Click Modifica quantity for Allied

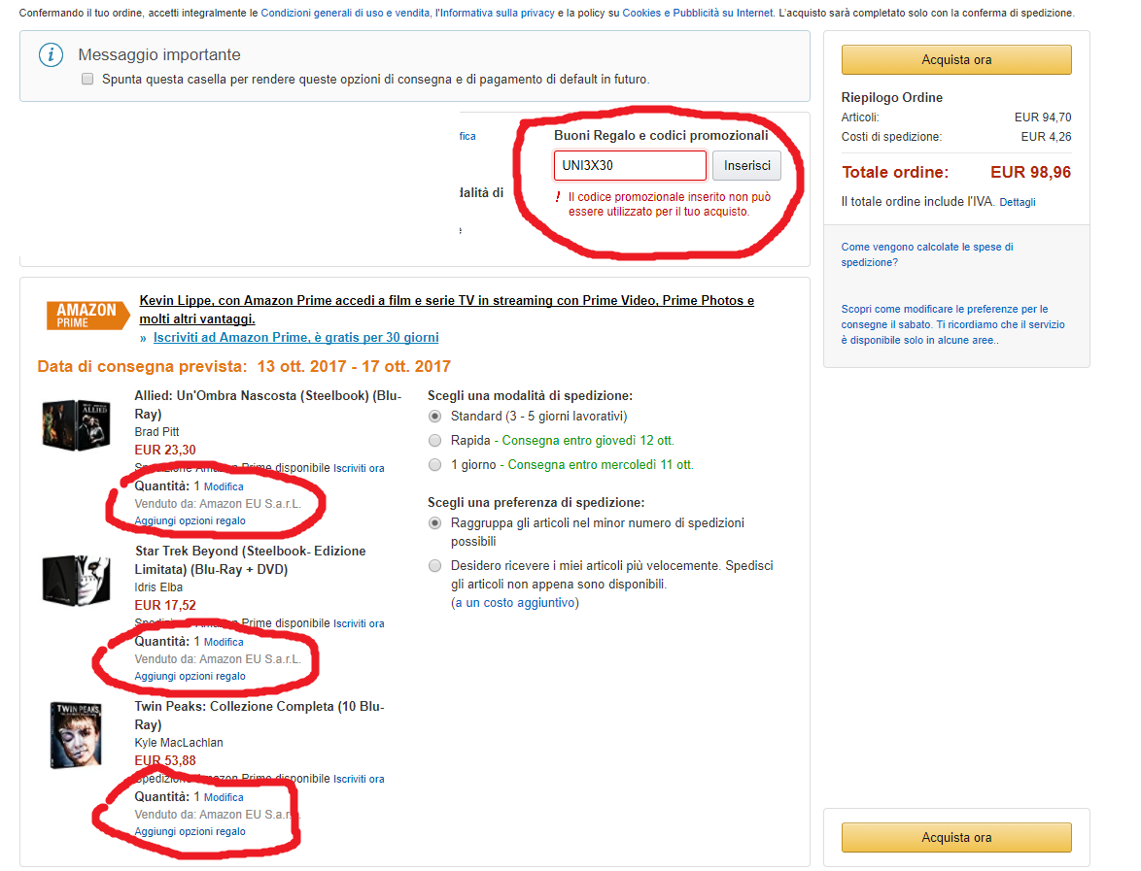click(x=224, y=486)
